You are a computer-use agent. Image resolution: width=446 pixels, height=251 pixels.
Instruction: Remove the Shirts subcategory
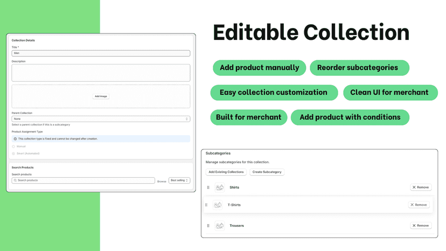click(421, 187)
